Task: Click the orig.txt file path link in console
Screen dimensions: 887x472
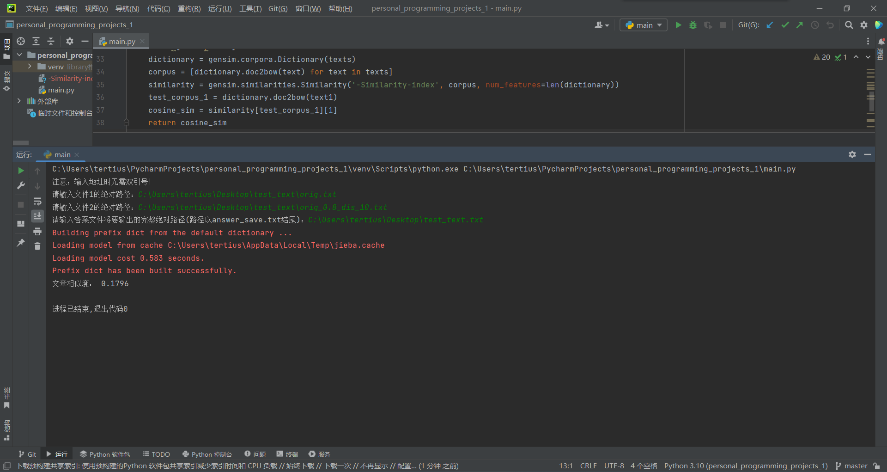Action: coord(237,195)
